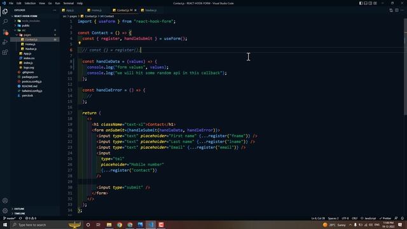Image resolution: width=407 pixels, height=229 pixels.
Task: Click the Synchronize Changes icon in status bar
Action: pyautogui.click(x=20, y=218)
